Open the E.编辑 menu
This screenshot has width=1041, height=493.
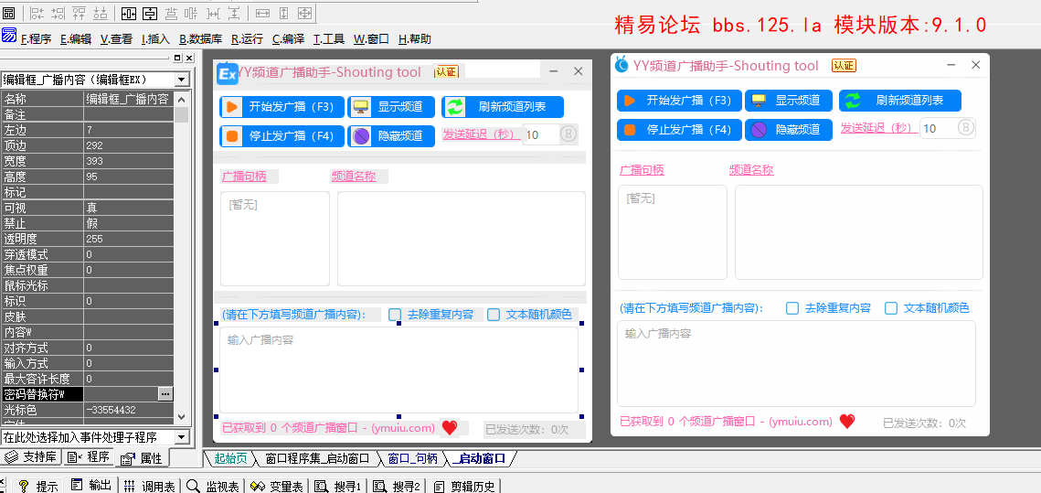click(x=76, y=39)
